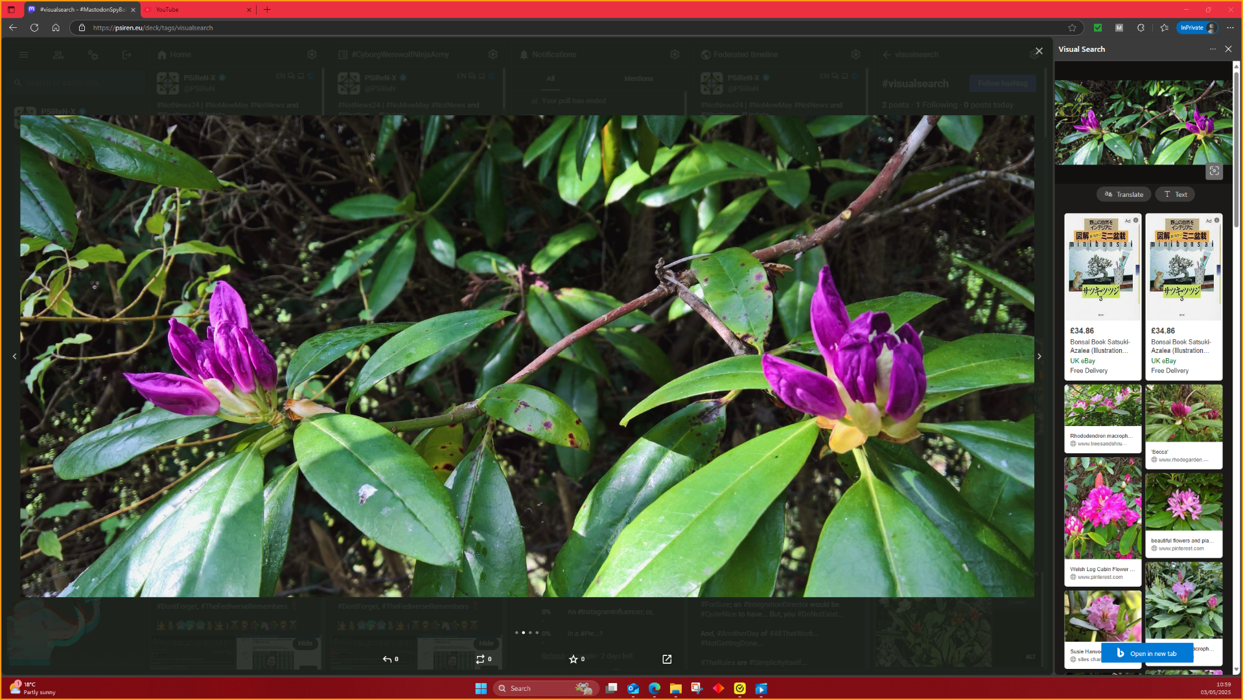Click the Text extraction button
The width and height of the screenshot is (1243, 700).
point(1176,194)
